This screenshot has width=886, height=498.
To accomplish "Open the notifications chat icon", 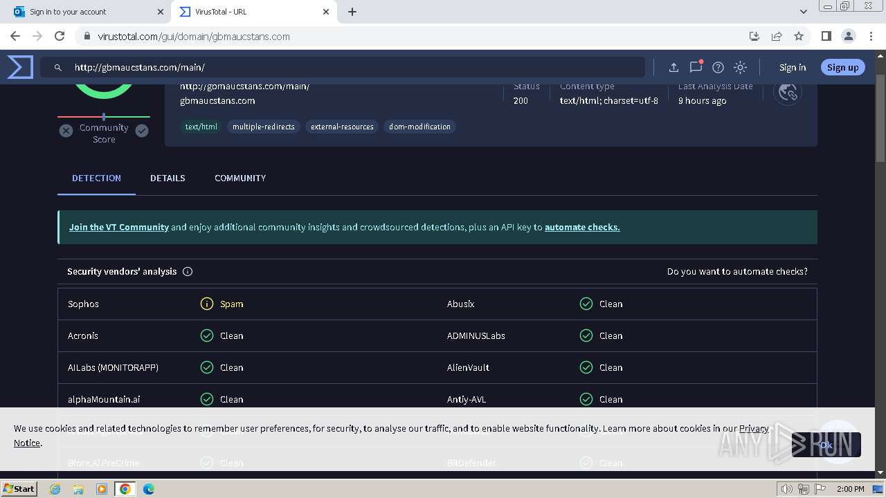I will [696, 67].
